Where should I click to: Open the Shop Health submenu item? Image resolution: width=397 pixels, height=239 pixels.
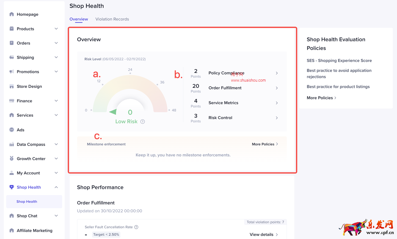click(27, 202)
